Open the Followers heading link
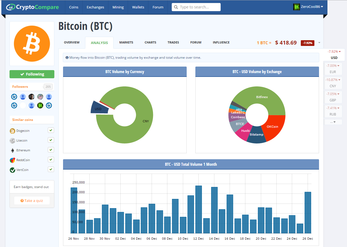This screenshot has height=247, width=347. [x=20, y=87]
